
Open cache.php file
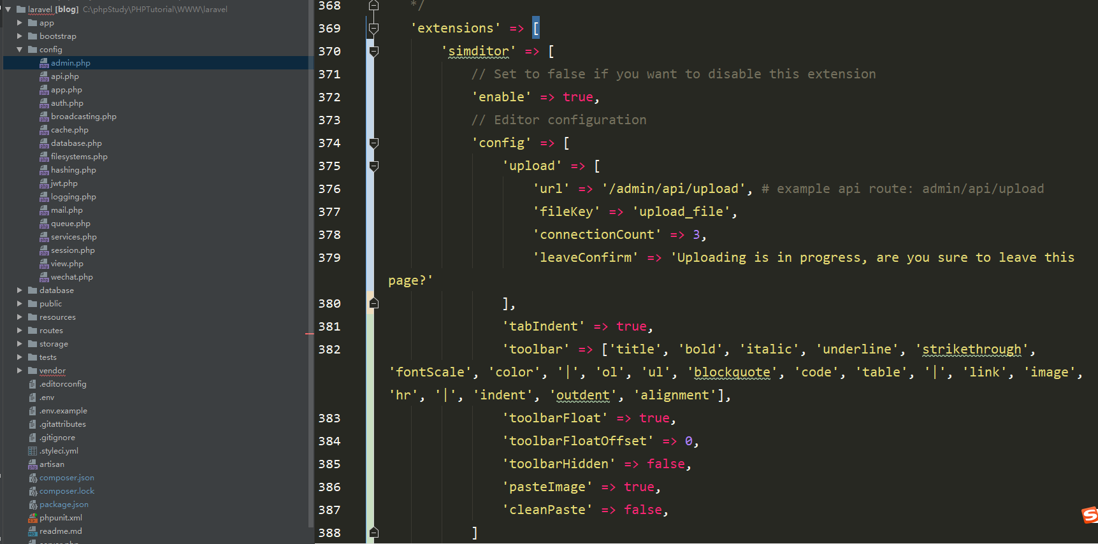point(69,129)
